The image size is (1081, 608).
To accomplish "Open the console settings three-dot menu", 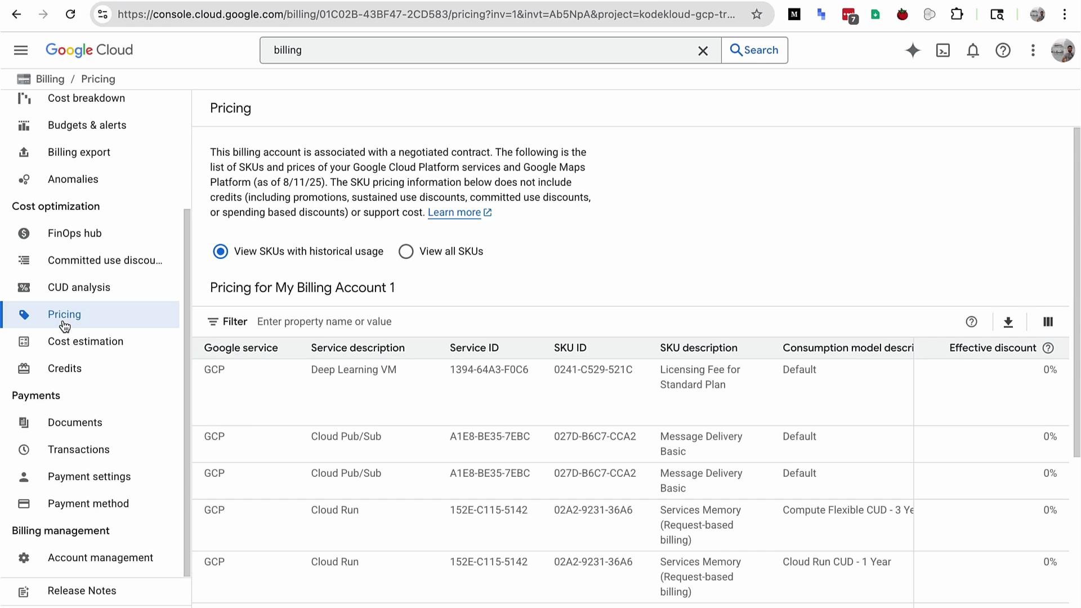I will coord(1033,50).
